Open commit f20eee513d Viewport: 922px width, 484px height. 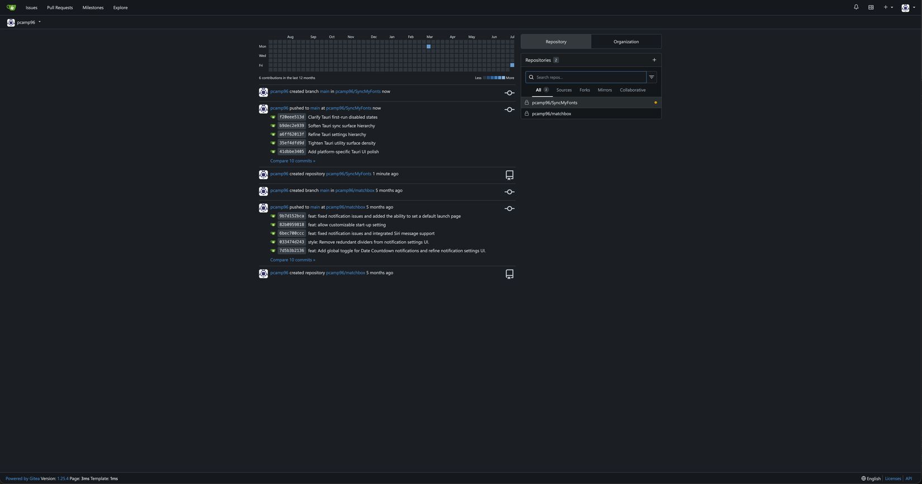(x=292, y=117)
